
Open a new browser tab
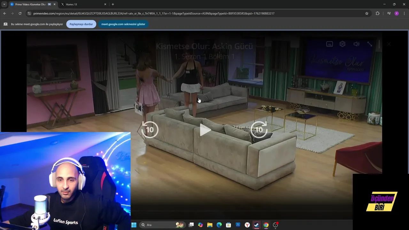pos(113,4)
